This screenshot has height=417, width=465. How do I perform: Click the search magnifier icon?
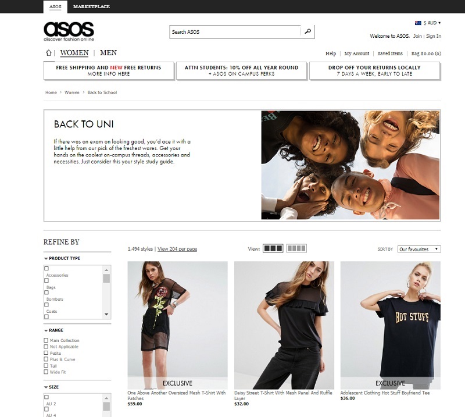[308, 31]
